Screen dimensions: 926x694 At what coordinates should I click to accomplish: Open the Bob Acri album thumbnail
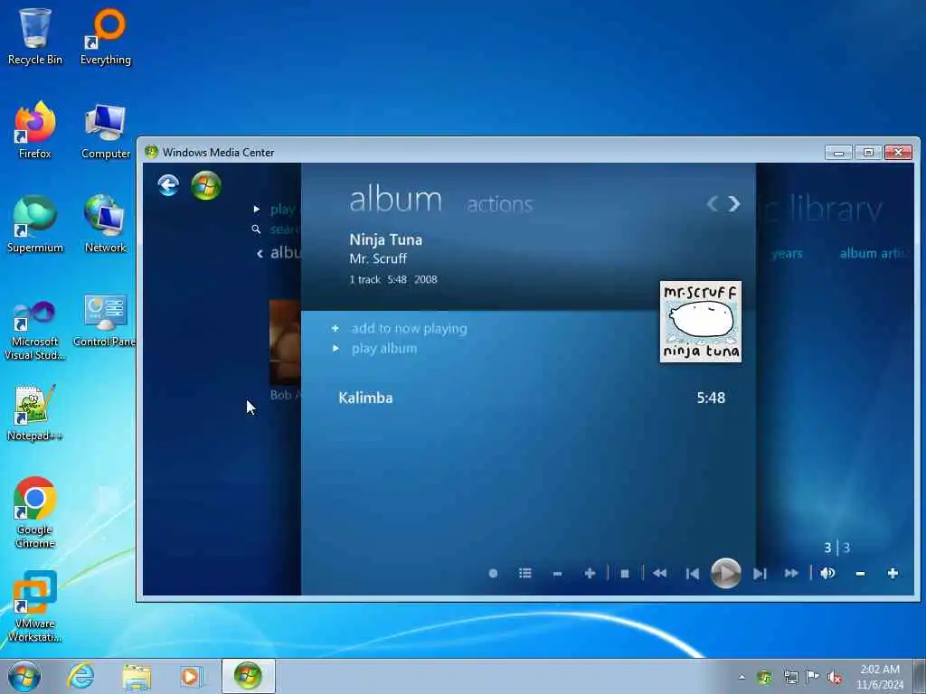(285, 342)
